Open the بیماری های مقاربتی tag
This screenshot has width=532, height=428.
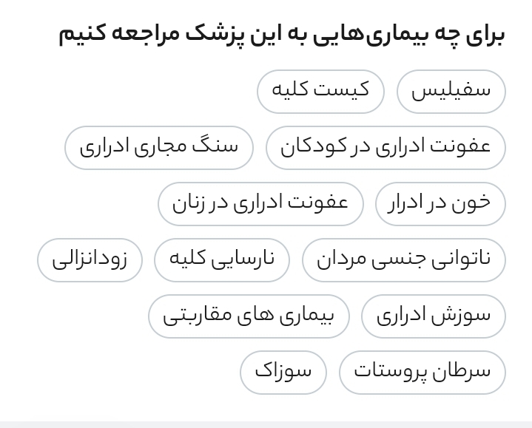pyautogui.click(x=249, y=316)
